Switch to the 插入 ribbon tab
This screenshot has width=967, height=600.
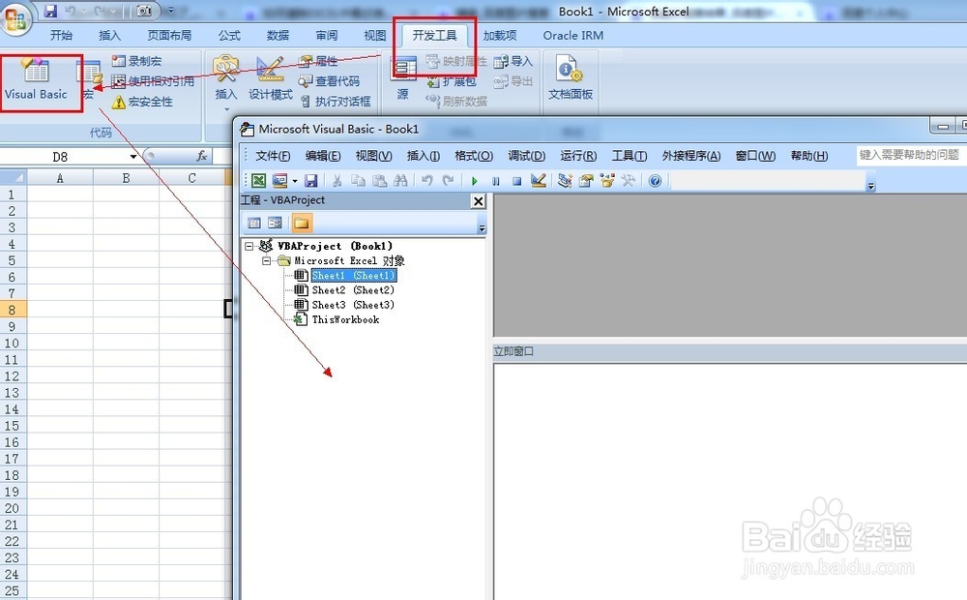(110, 35)
